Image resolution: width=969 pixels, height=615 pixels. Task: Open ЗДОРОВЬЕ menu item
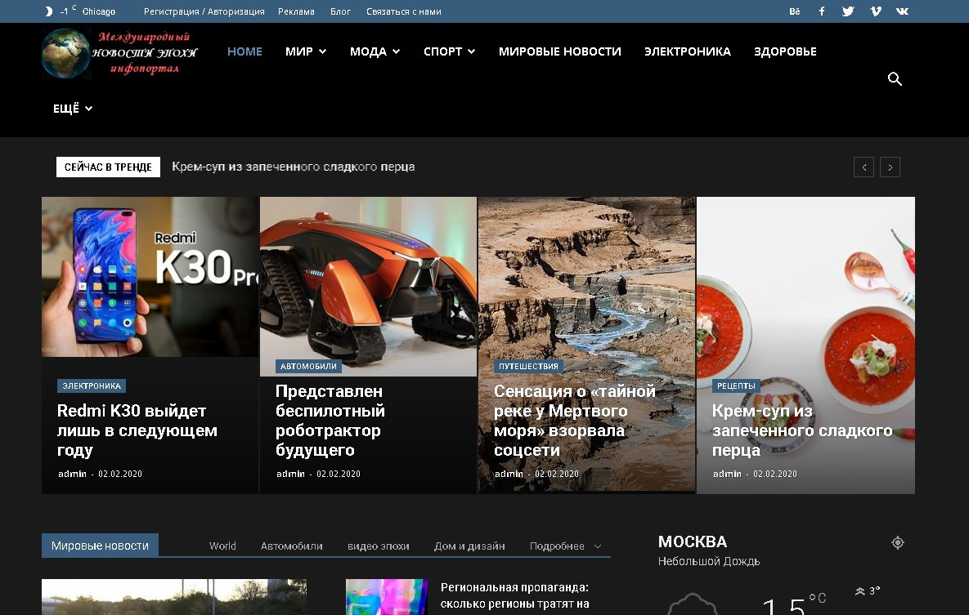(785, 51)
